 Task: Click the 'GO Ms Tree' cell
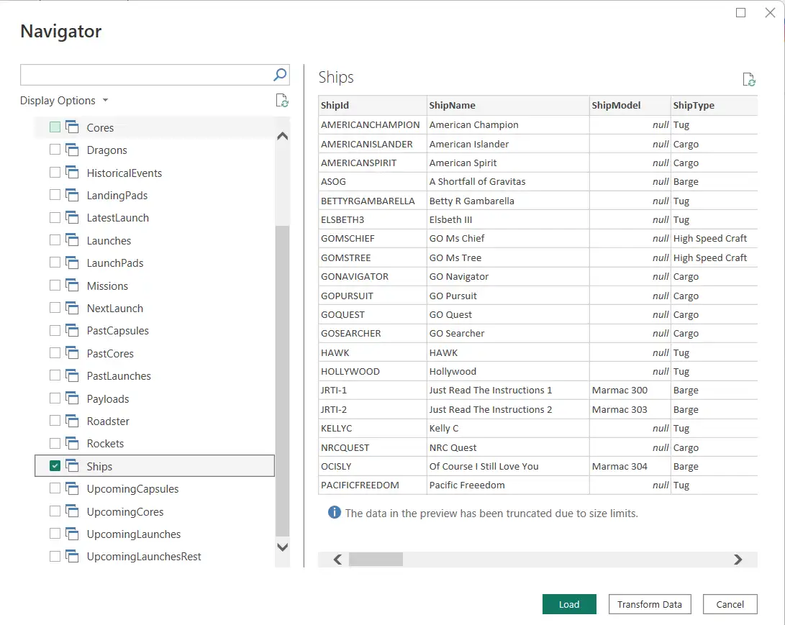click(508, 257)
